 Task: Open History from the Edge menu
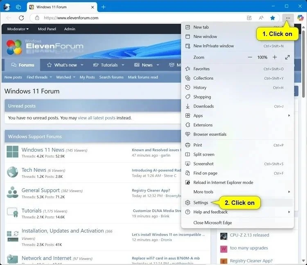pos(237,88)
